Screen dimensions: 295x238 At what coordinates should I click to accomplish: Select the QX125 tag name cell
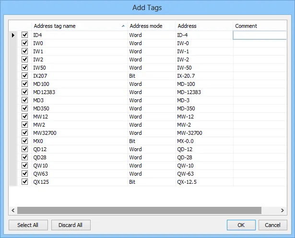pyautogui.click(x=80, y=182)
